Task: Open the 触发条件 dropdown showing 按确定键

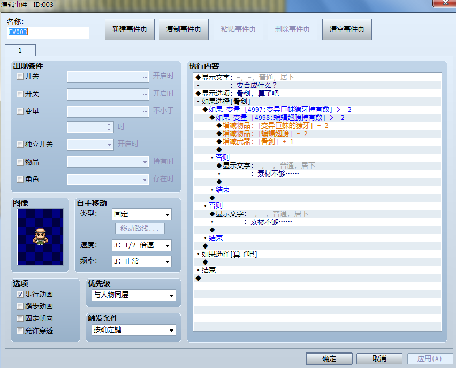Action: tap(134, 330)
